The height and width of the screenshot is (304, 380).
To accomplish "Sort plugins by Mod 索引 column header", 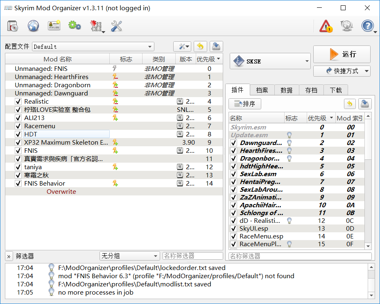I will click(350, 118).
